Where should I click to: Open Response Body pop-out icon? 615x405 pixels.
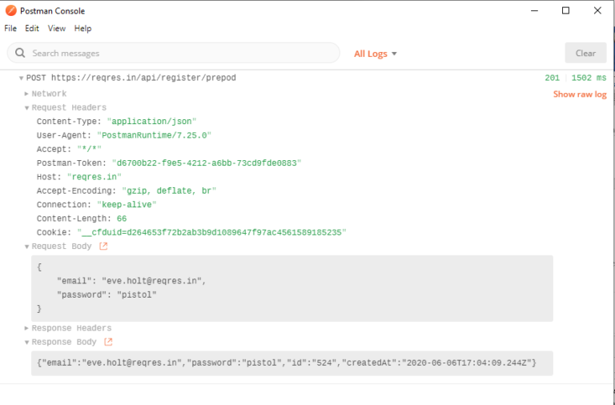tap(108, 342)
